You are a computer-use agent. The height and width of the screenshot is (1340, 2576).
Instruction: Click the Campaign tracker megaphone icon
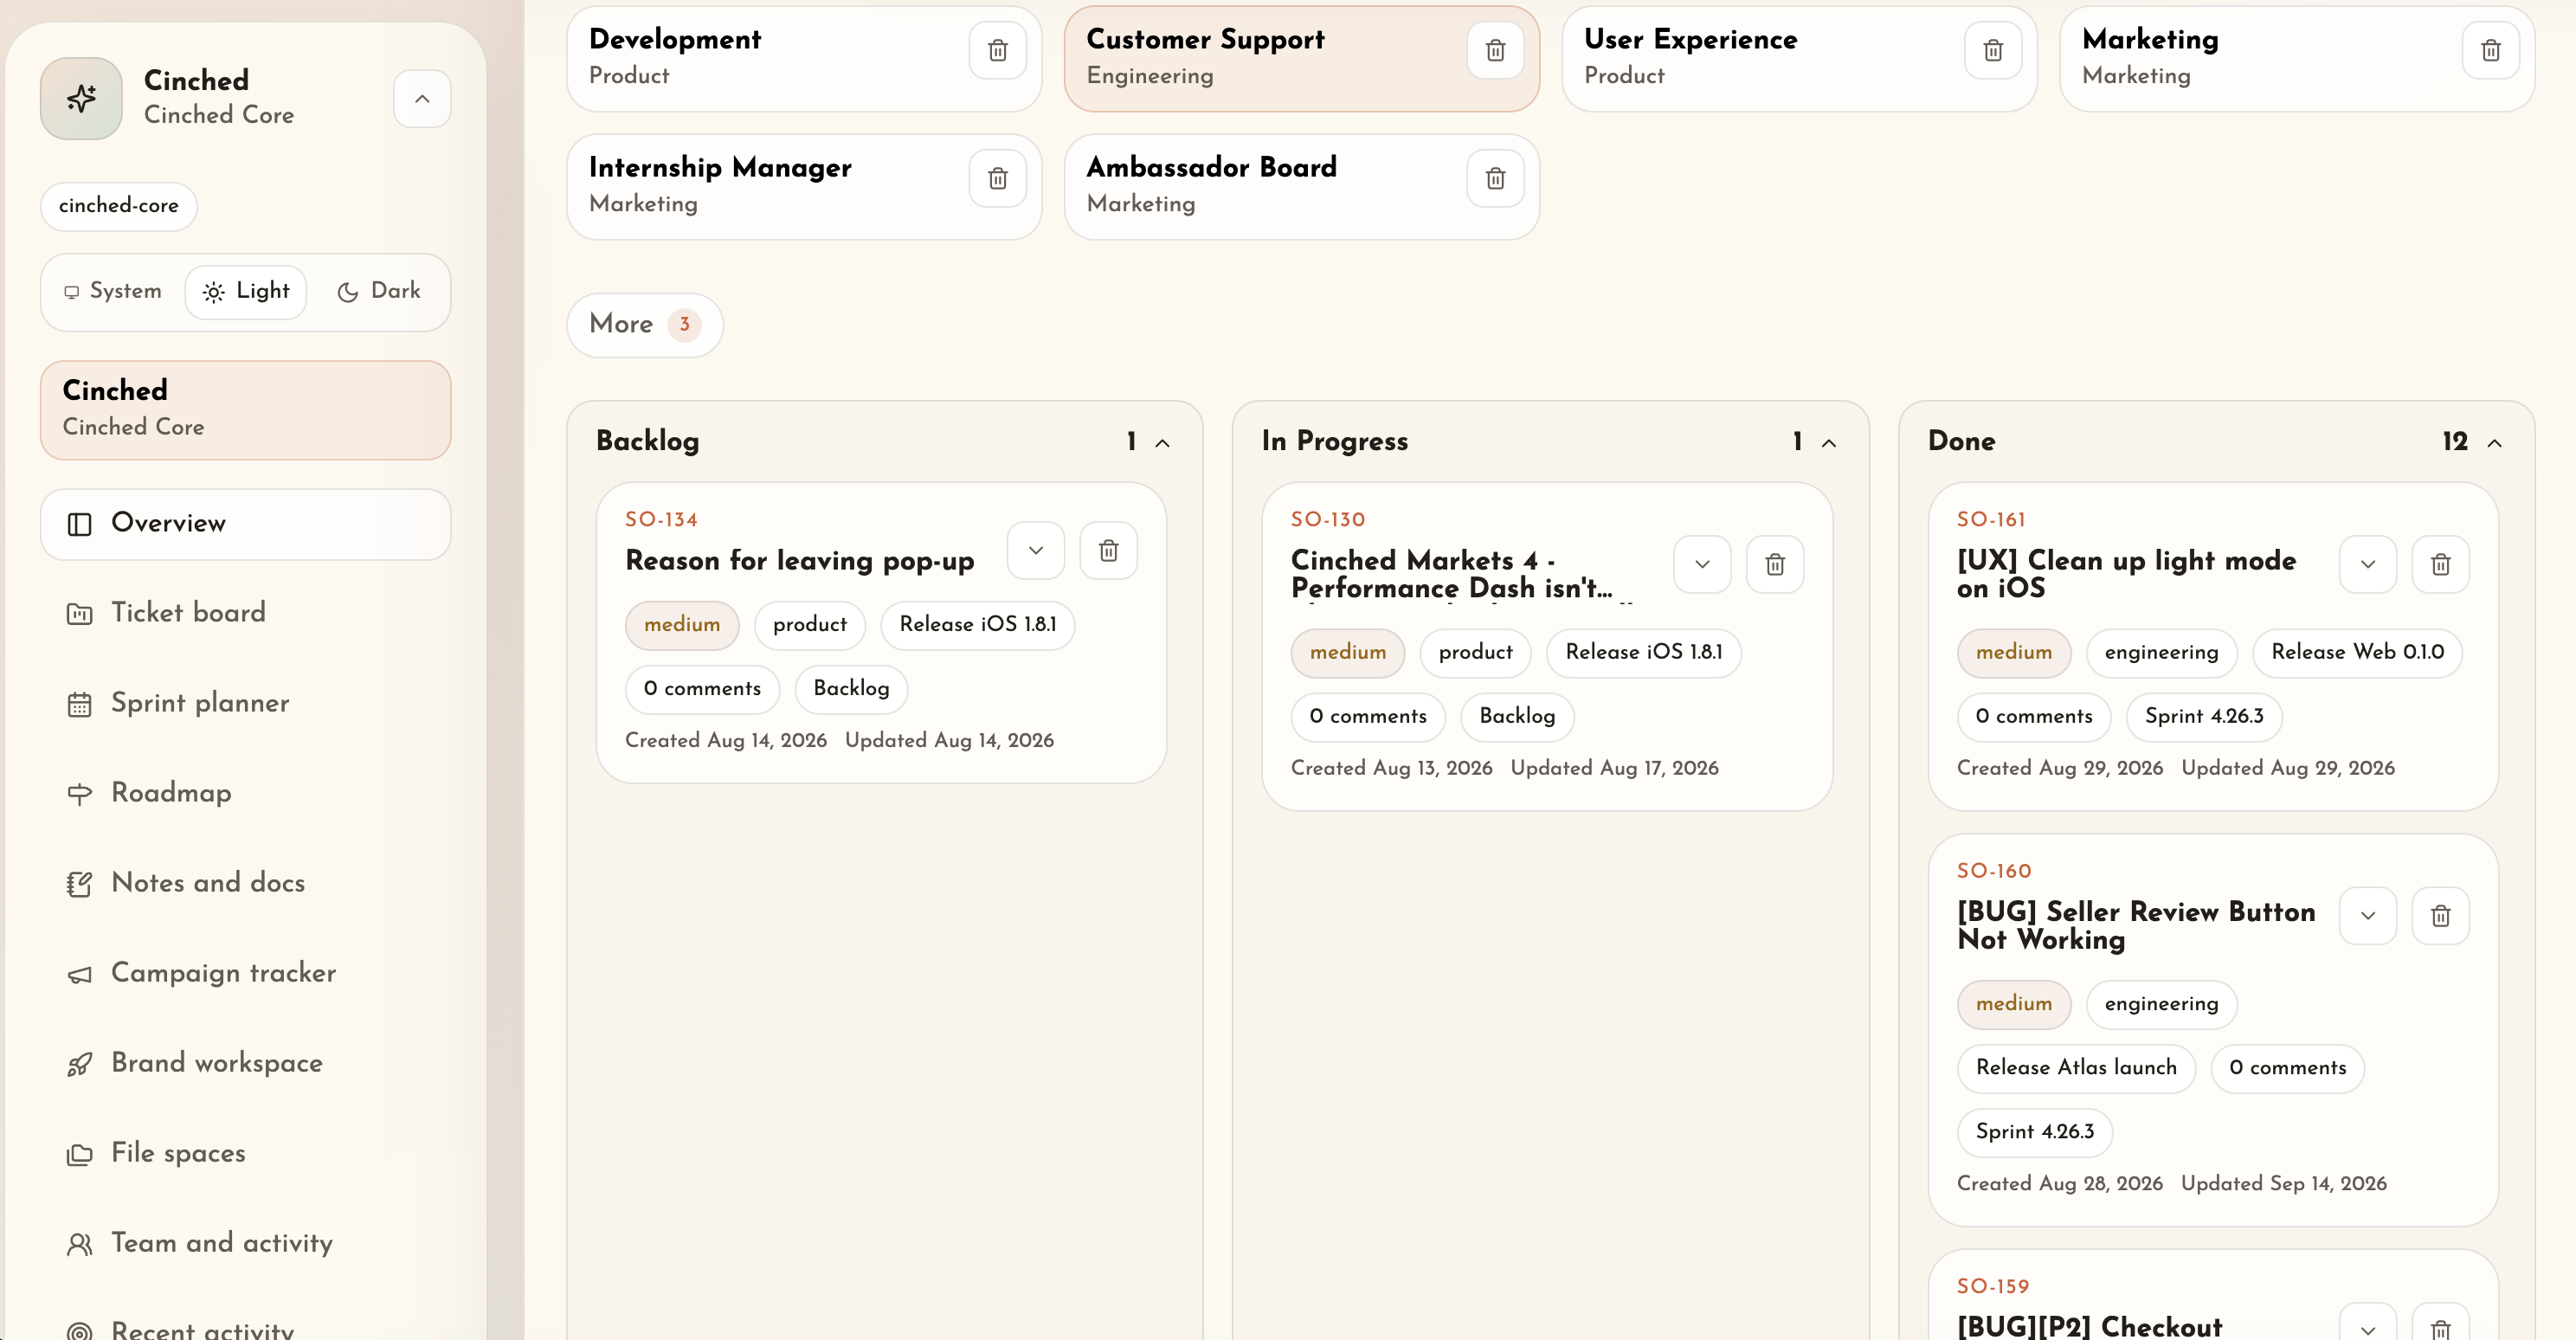79,974
